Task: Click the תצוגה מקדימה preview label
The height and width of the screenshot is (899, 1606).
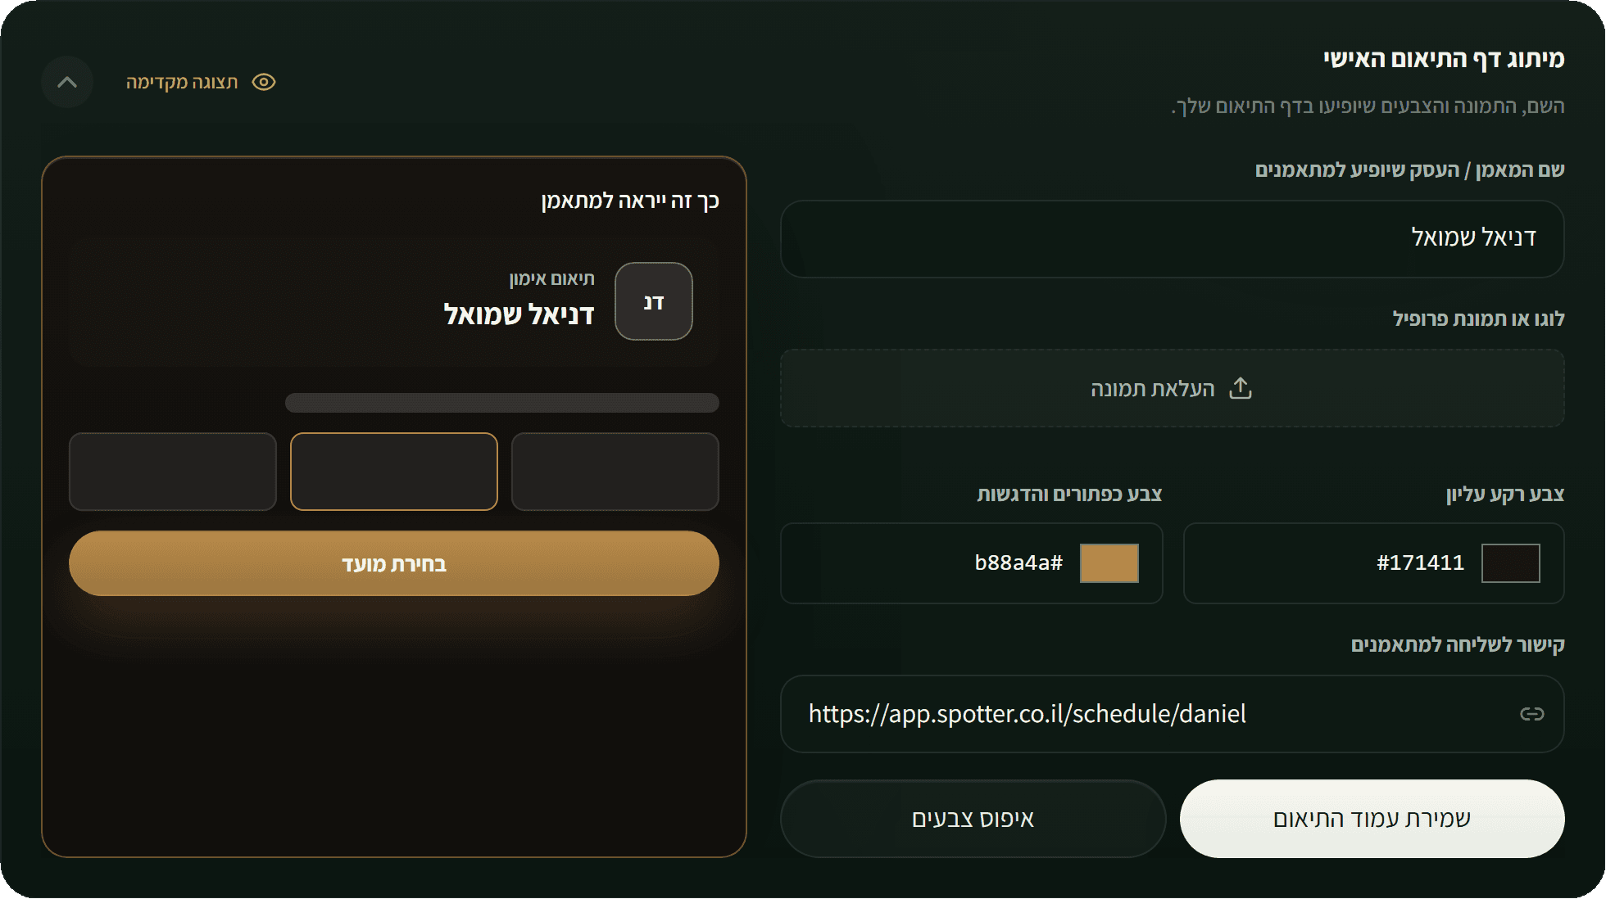Action: coord(182,82)
